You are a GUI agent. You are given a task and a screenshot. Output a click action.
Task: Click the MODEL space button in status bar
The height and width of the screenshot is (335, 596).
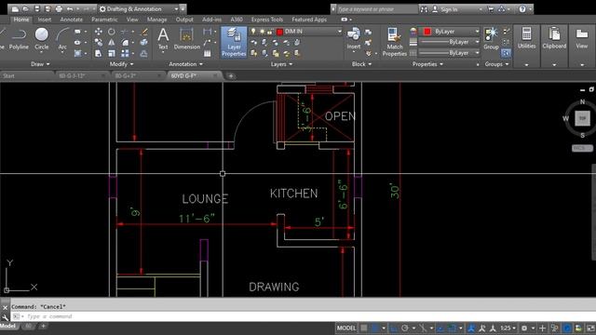point(346,328)
